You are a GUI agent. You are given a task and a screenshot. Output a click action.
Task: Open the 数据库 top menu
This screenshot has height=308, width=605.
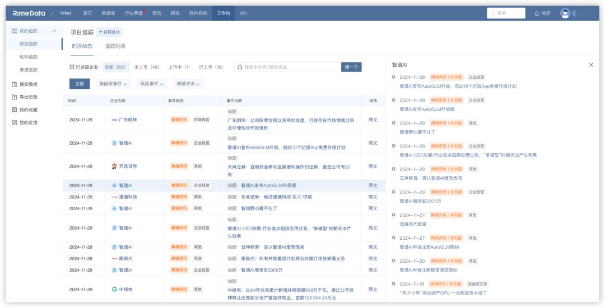pyautogui.click(x=109, y=13)
